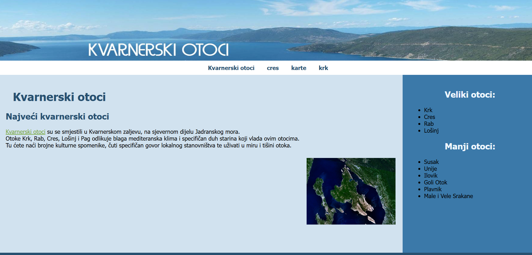532x255 pixels.
Task: Select Male i Vele Srakane list item
Action: [448, 196]
